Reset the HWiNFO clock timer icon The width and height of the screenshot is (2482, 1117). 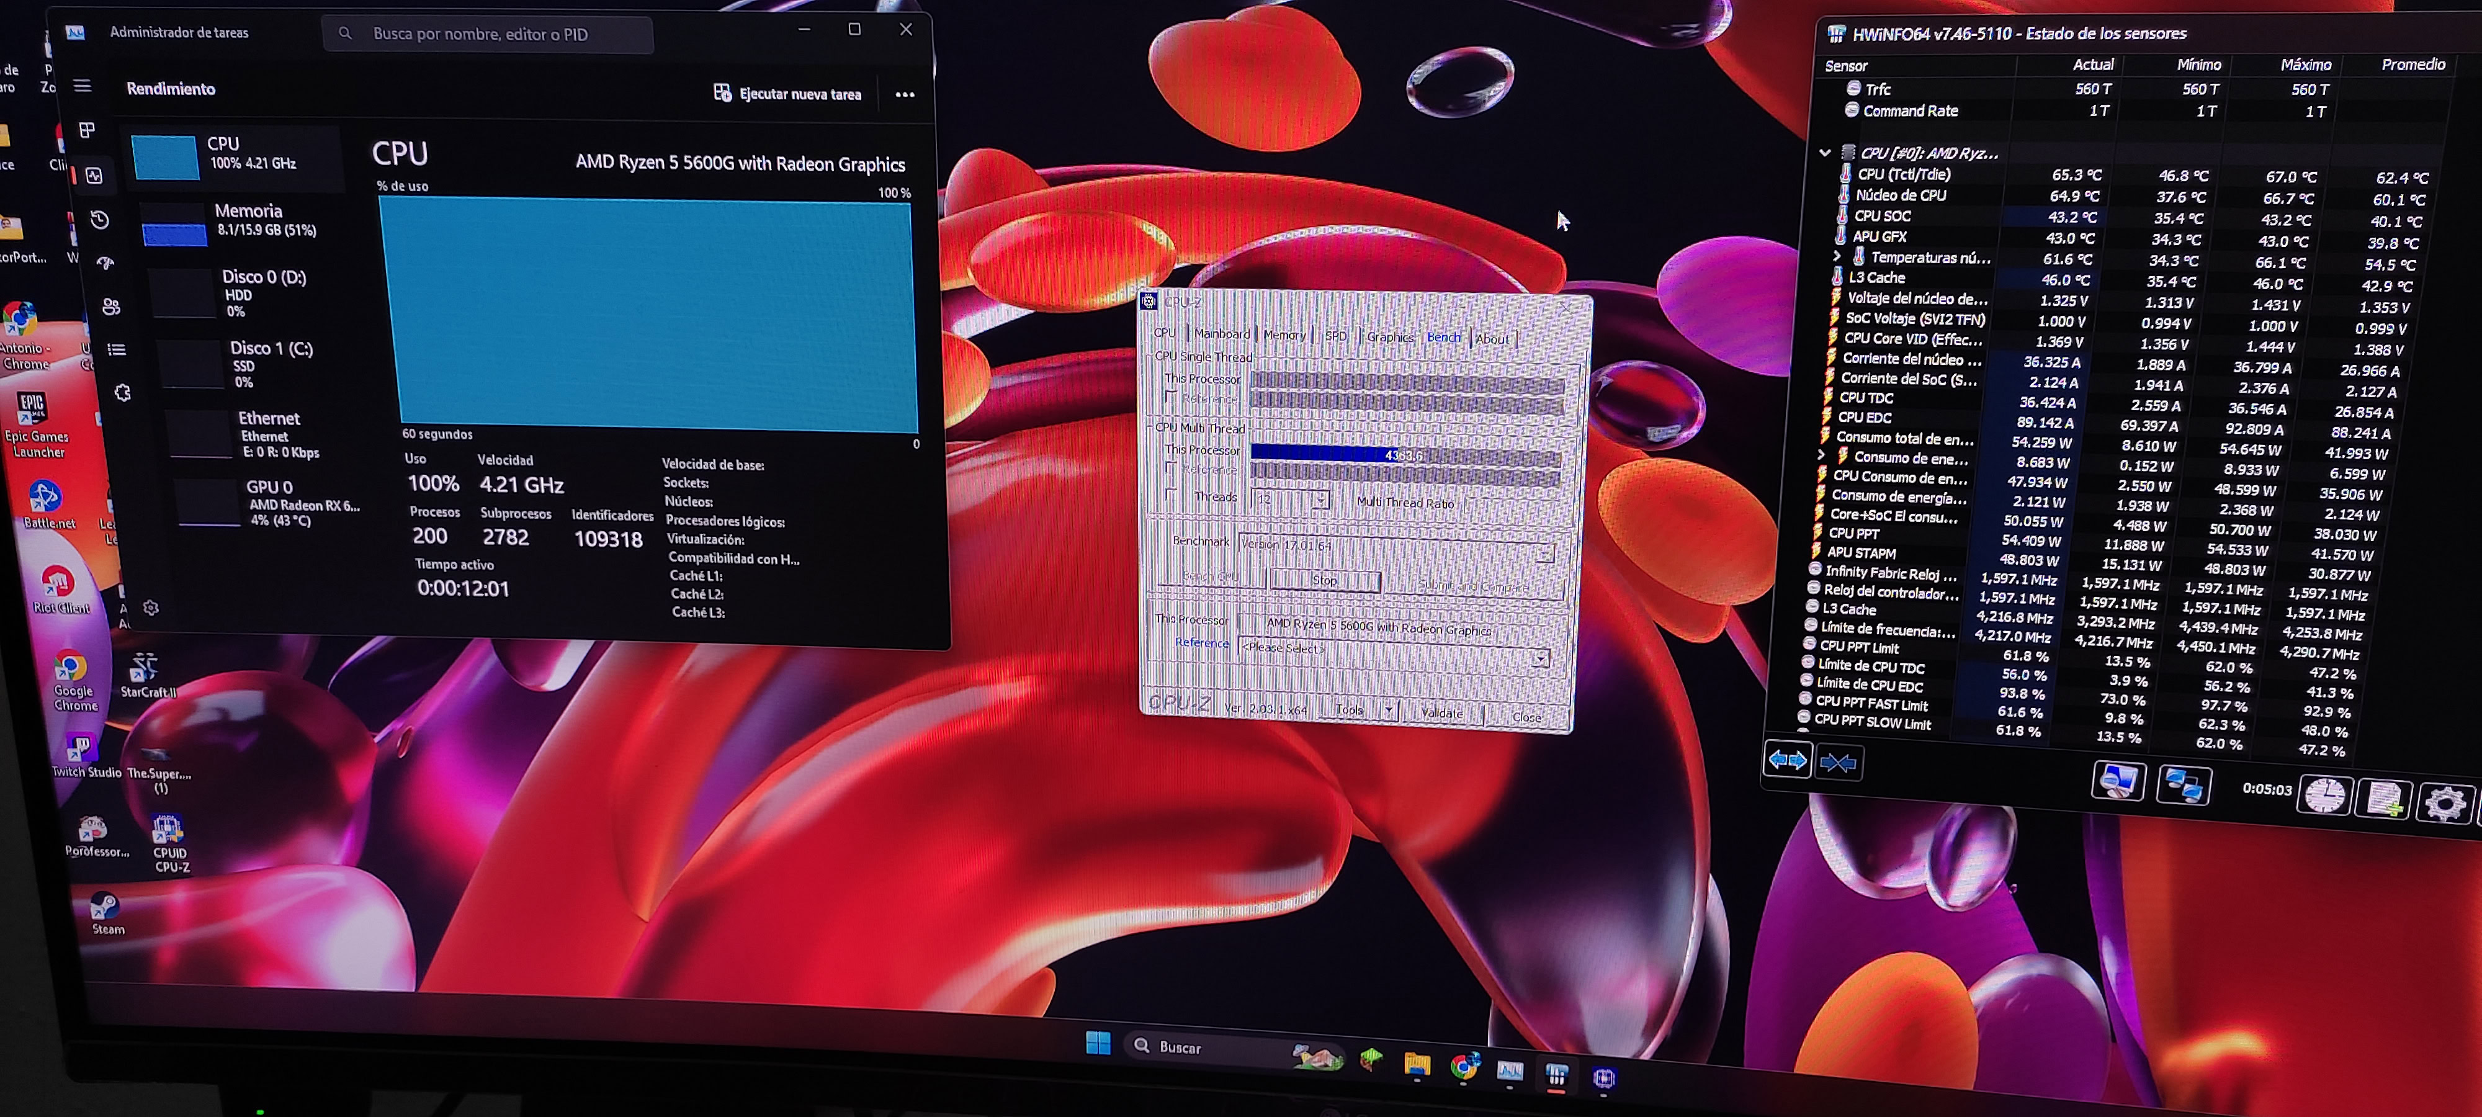pos(2325,795)
